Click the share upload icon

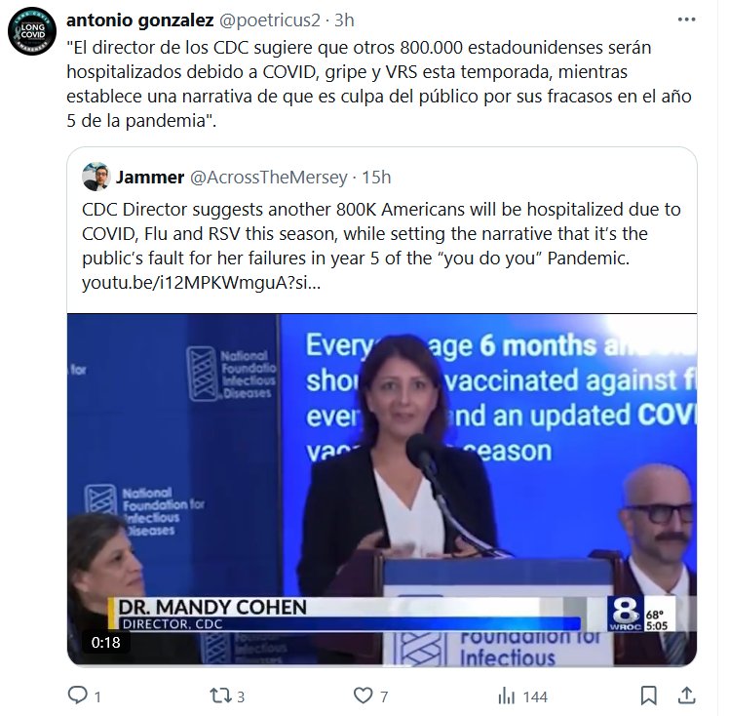click(686, 696)
